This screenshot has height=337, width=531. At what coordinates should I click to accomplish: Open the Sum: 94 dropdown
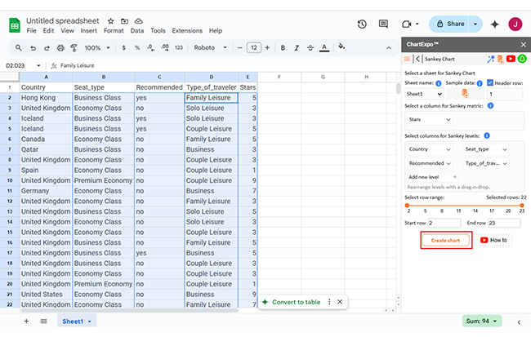(x=481, y=321)
